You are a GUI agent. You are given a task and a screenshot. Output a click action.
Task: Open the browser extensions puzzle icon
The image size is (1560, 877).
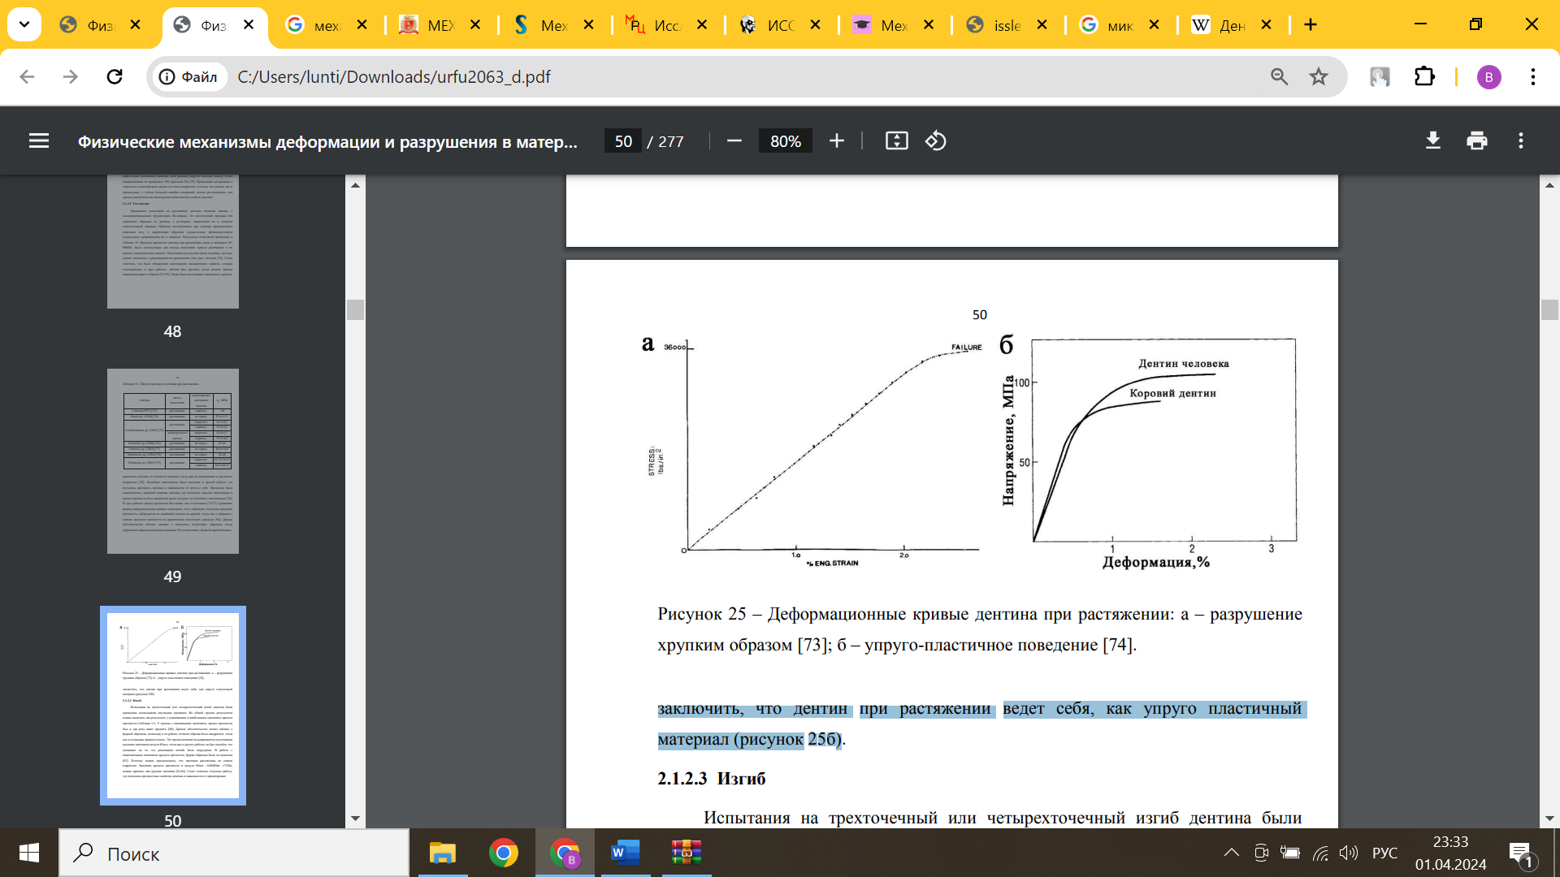pyautogui.click(x=1424, y=76)
